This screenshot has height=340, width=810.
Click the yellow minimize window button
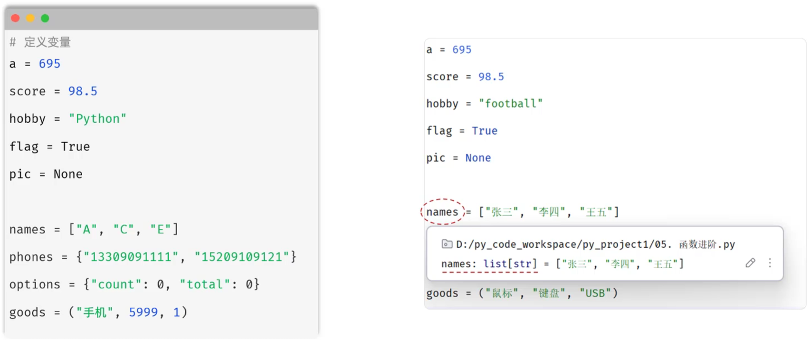[30, 18]
